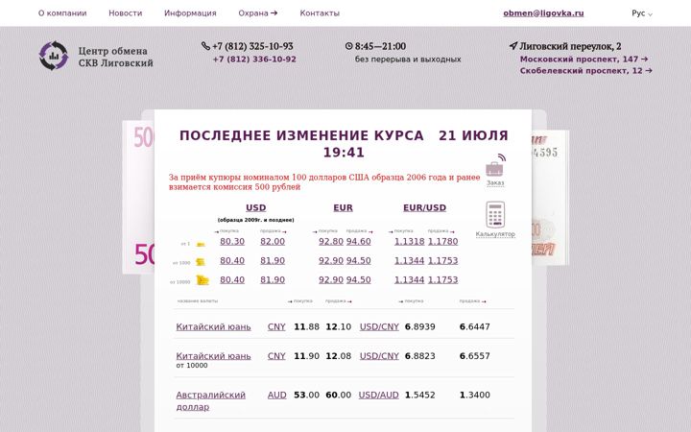Click the large coin pile icon от 10000
Image resolution: width=691 pixels, height=432 pixels.
[203, 280]
